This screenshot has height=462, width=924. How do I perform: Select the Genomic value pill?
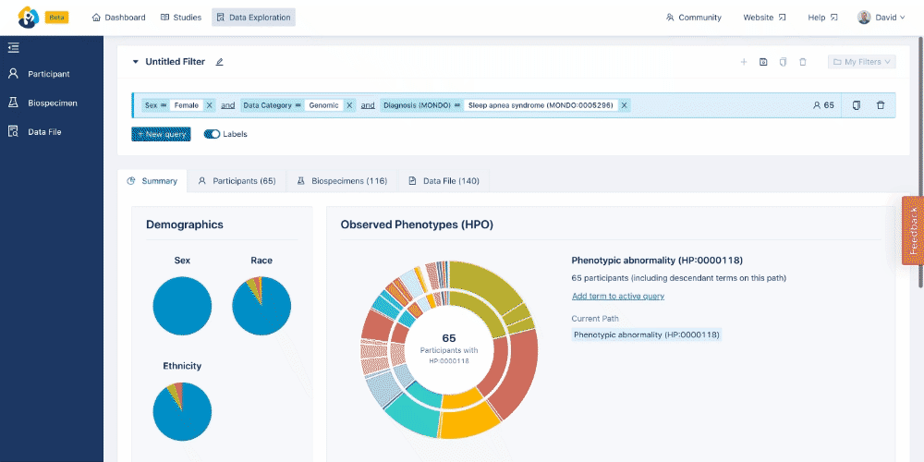(323, 105)
